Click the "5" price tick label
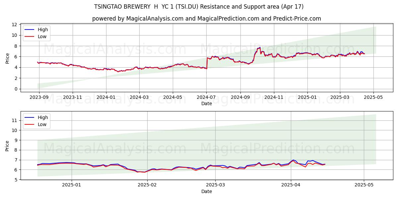 16,180
